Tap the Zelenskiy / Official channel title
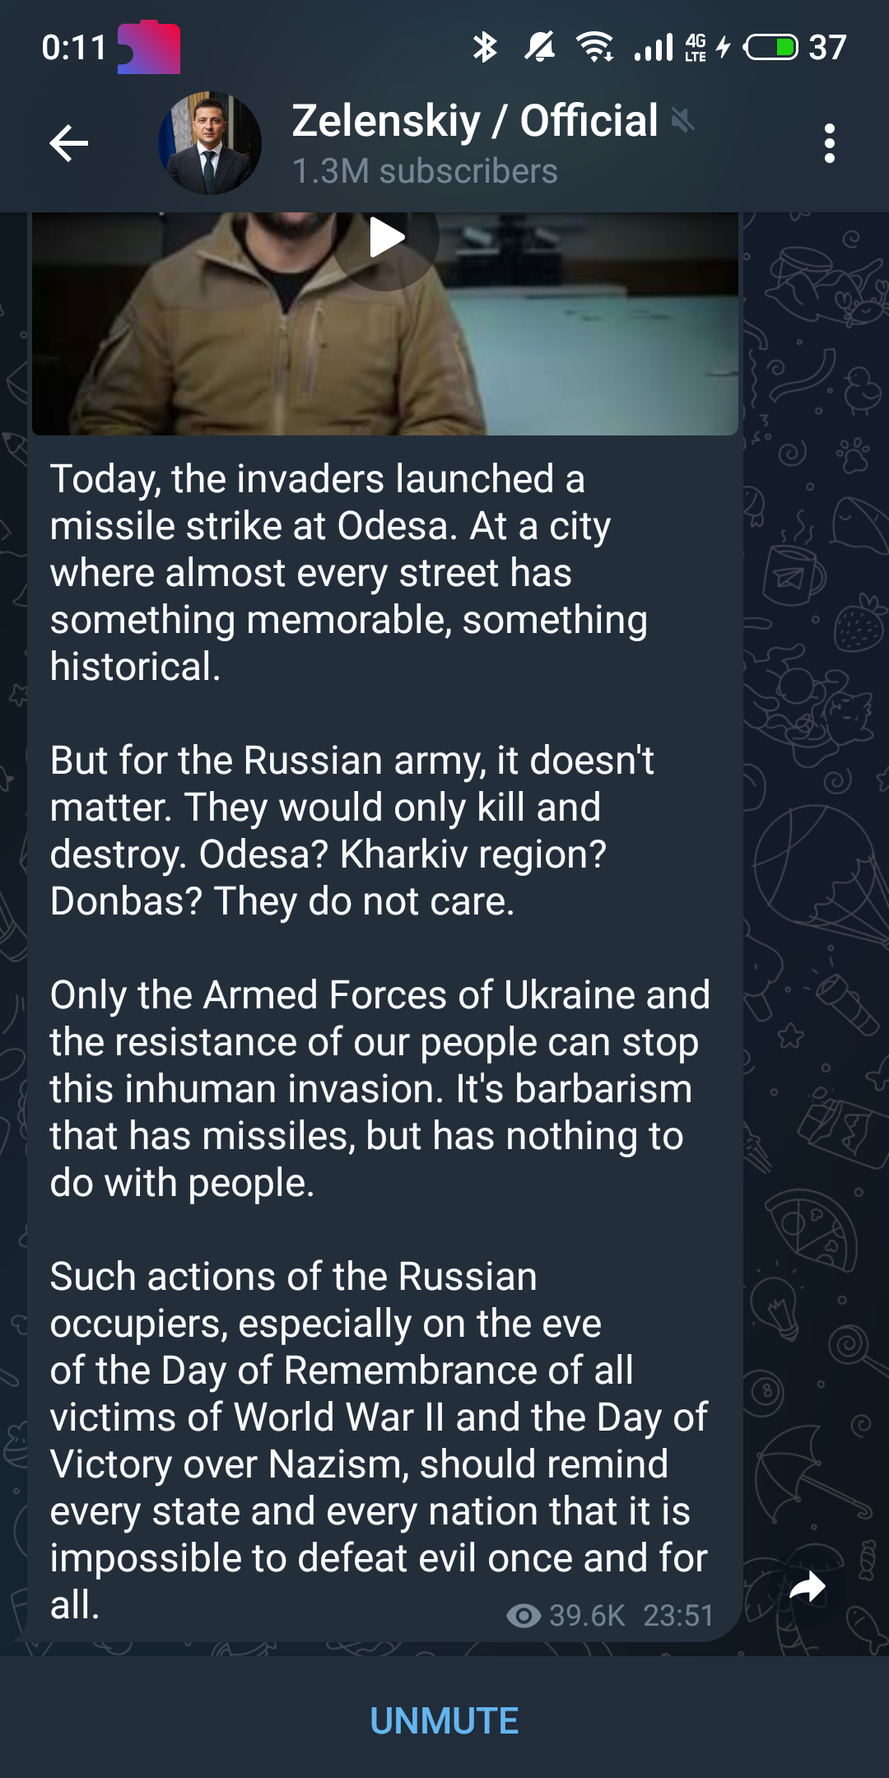 pos(475,121)
